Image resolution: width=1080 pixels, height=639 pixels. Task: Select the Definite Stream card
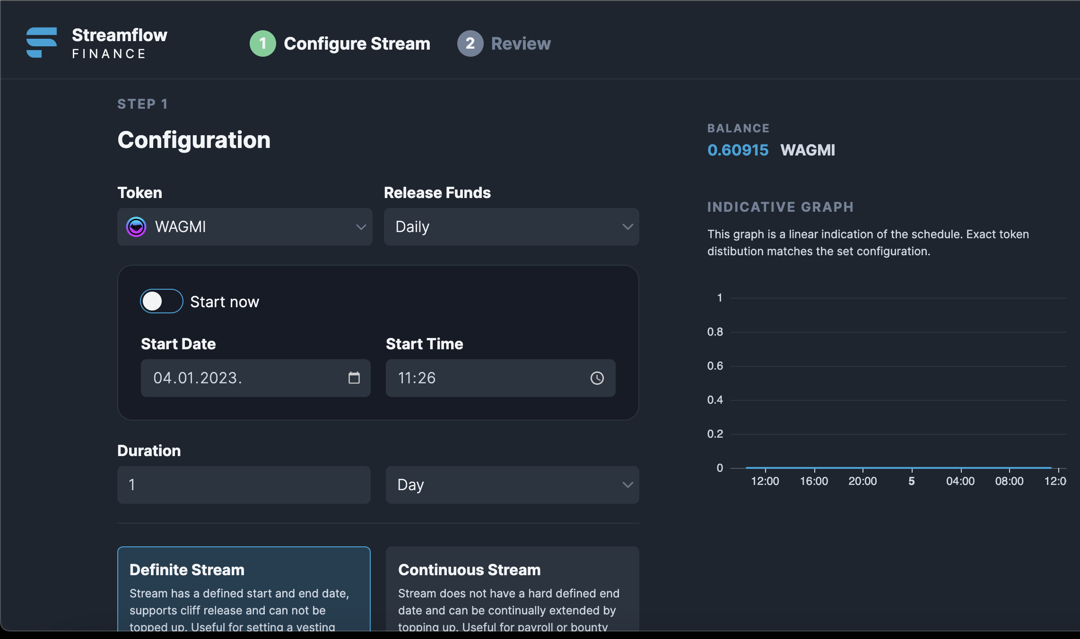click(x=244, y=589)
